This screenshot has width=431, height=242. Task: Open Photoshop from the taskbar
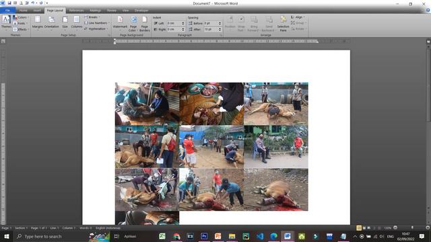click(x=204, y=236)
